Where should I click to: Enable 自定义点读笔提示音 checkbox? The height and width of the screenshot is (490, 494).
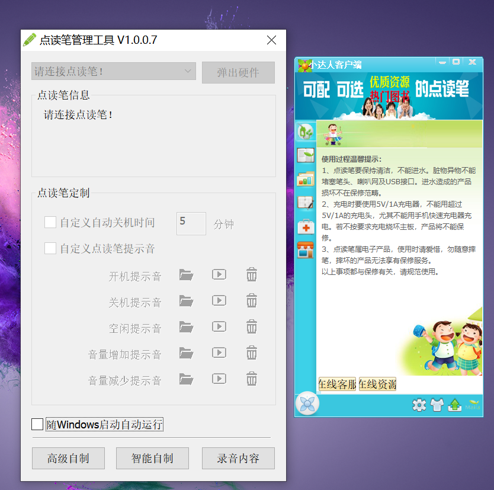coord(51,248)
